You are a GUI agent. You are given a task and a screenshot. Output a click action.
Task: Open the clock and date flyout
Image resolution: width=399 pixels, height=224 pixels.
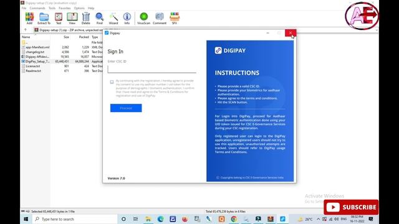pyautogui.click(x=357, y=219)
